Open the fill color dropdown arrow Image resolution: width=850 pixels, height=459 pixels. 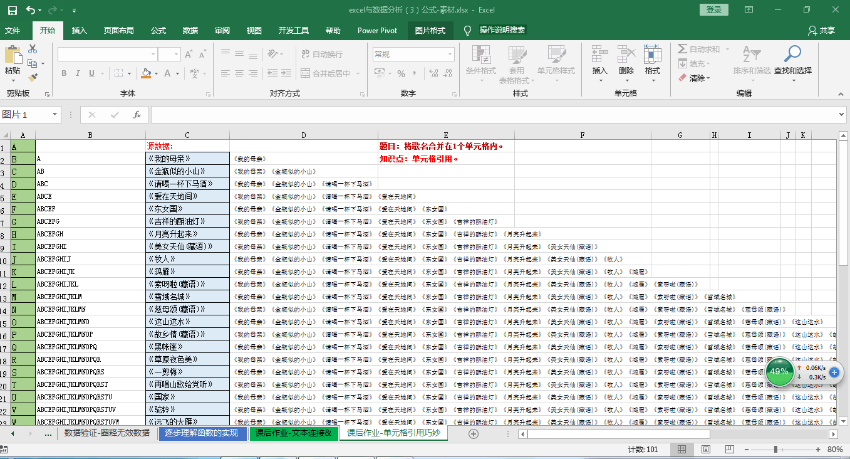click(x=156, y=73)
